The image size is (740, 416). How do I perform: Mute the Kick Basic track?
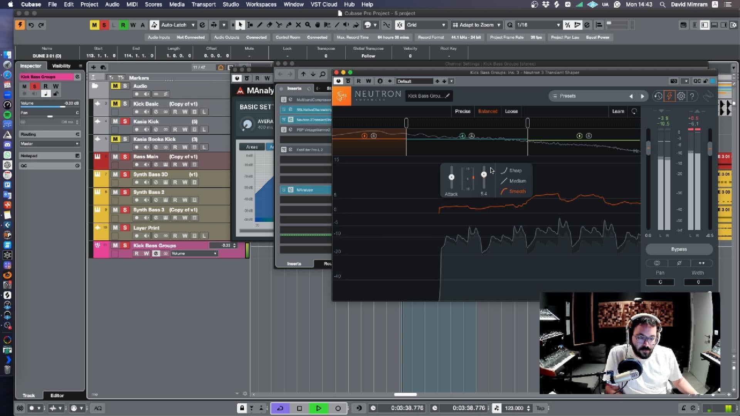click(115, 104)
